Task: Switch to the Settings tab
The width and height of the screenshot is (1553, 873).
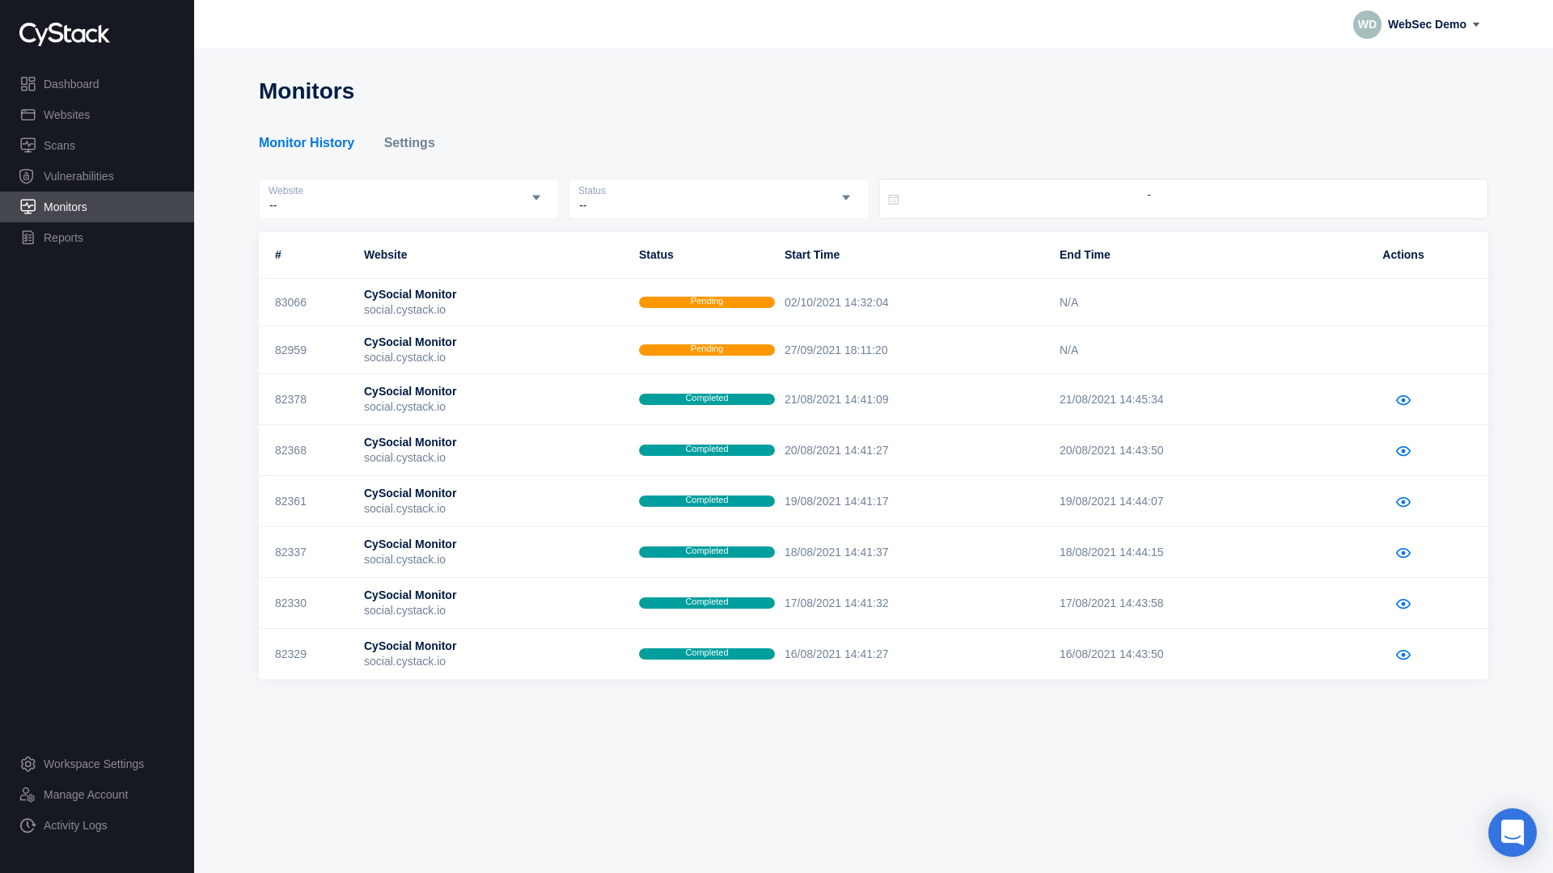Action: click(409, 143)
